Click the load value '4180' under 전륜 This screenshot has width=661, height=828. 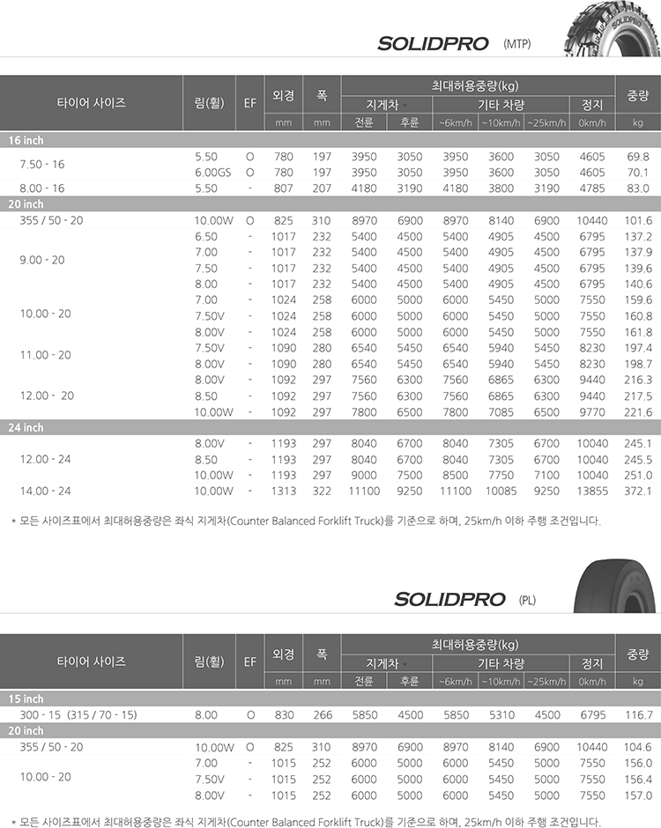364,188
